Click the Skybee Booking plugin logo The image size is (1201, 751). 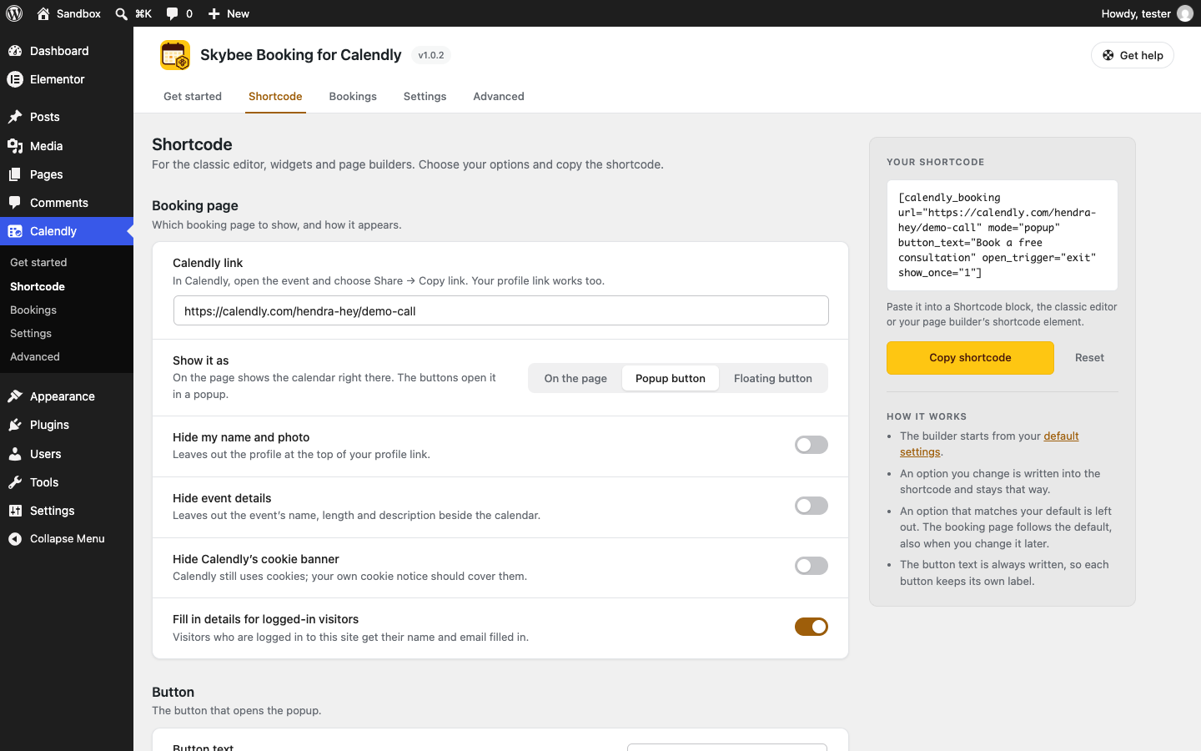(x=175, y=55)
